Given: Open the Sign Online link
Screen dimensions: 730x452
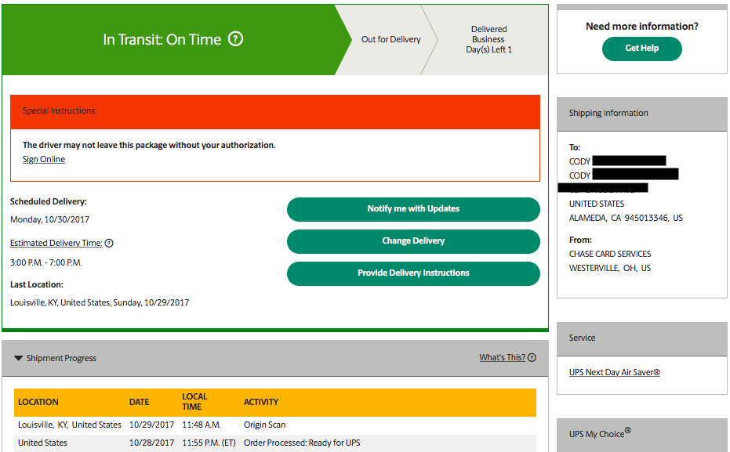Looking at the screenshot, I should 44,160.
